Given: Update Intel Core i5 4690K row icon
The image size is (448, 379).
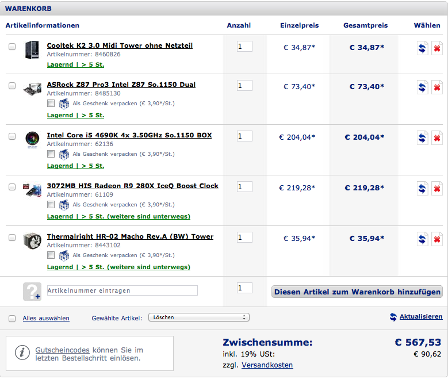Looking at the screenshot, I should point(422,138).
